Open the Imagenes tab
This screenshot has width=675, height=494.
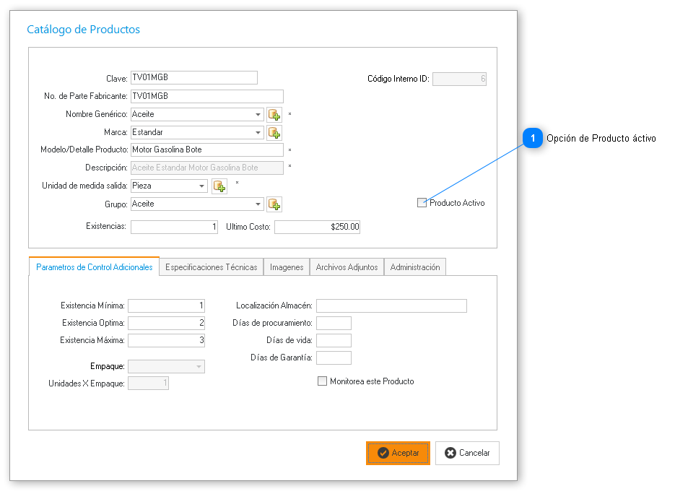point(287,267)
